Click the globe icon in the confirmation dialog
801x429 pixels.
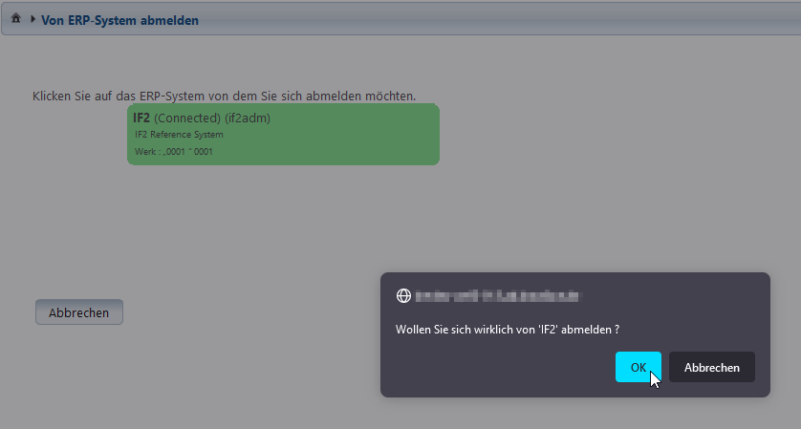[402, 296]
